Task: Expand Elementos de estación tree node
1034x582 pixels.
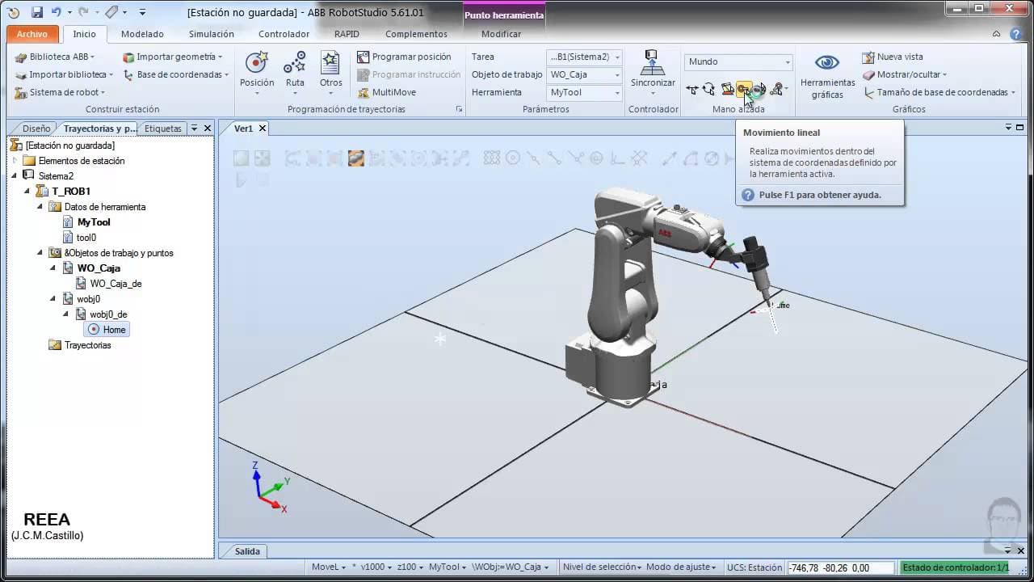Action: point(15,161)
